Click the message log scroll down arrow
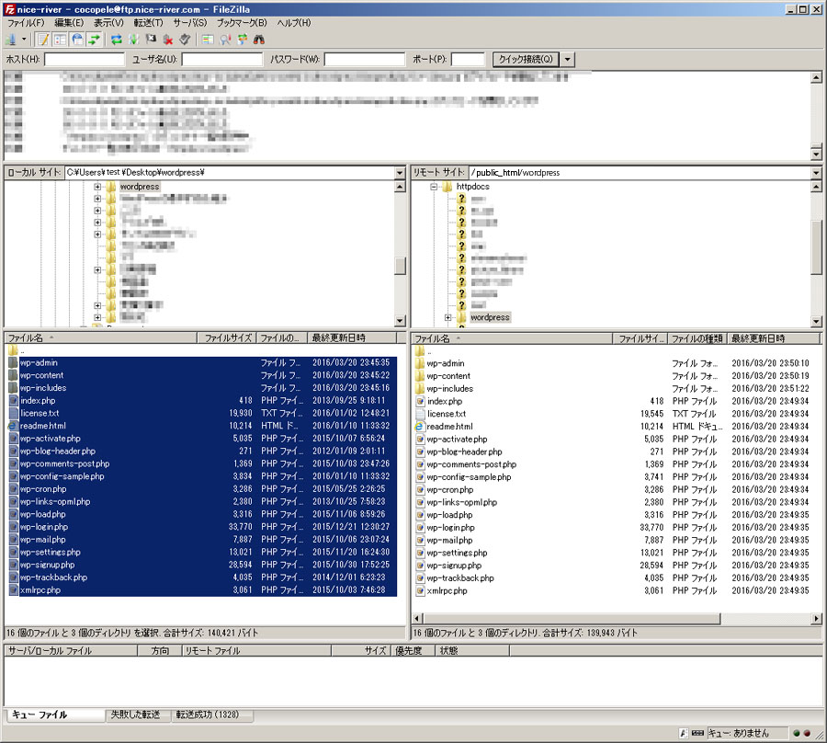 (x=816, y=154)
